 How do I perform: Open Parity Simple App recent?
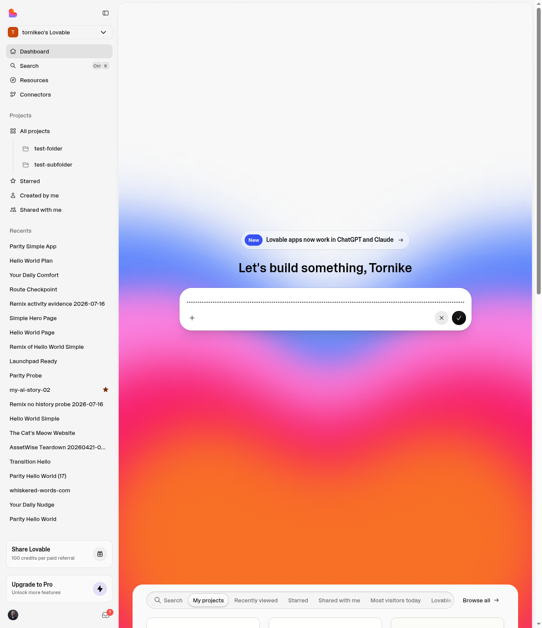[59, 246]
